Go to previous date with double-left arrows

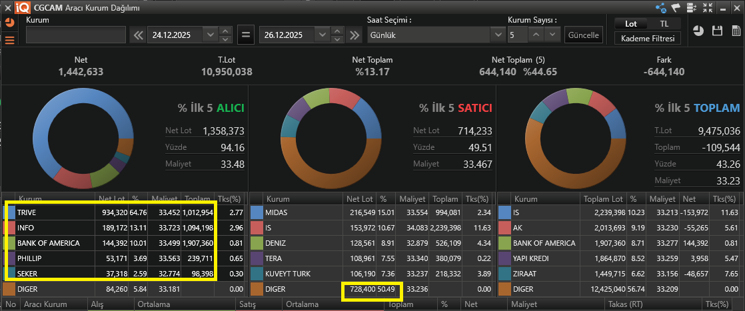click(138, 35)
